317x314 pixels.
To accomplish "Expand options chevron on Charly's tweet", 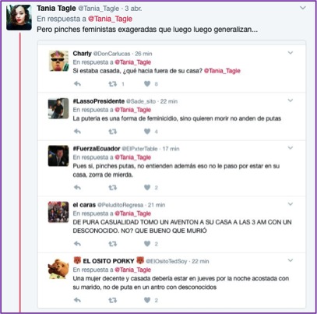I will point(291,53).
